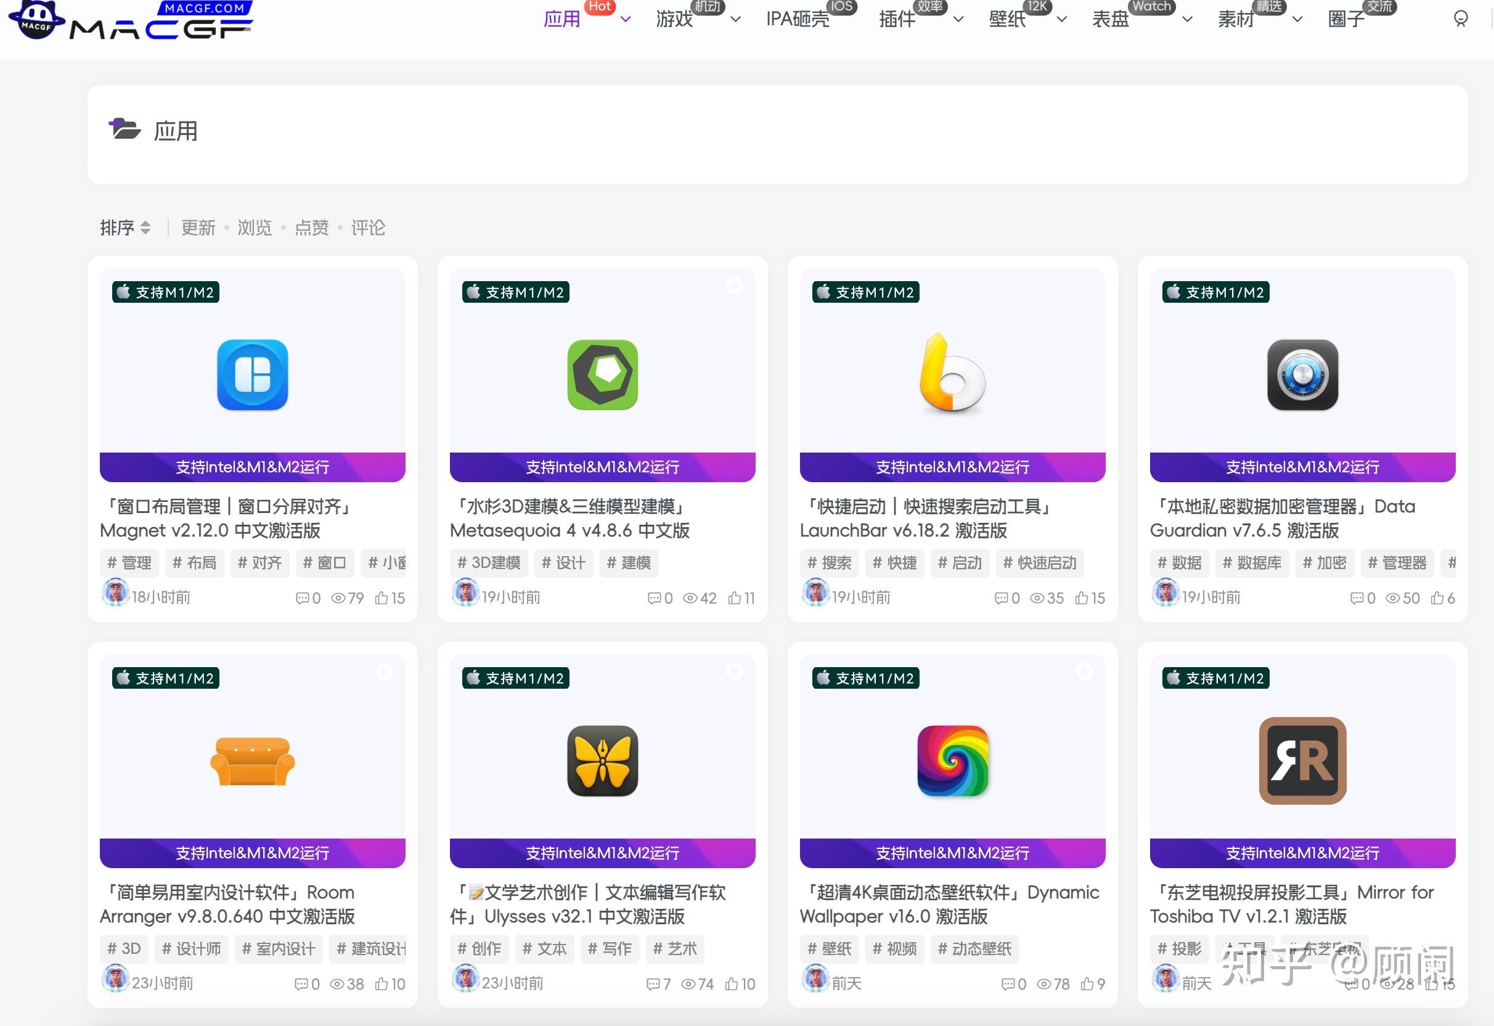Expand the 应用 menu chevron
Viewport: 1494px width, 1026px height.
pos(626,19)
